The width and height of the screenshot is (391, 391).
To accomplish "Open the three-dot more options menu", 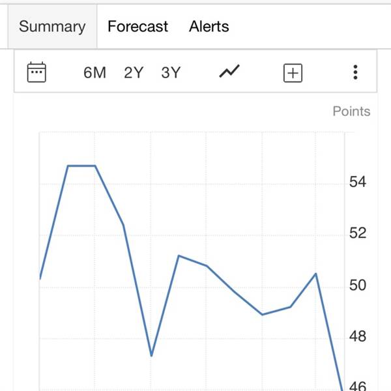I will pos(355,72).
